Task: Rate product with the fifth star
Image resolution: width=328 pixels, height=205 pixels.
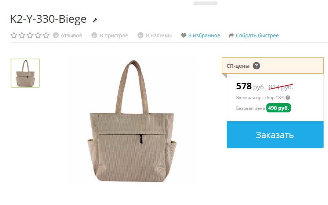Action: click(x=46, y=36)
